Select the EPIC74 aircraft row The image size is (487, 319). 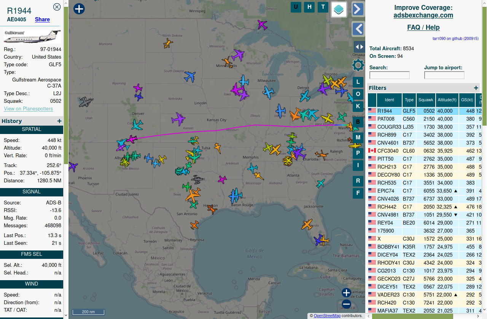[424, 191]
